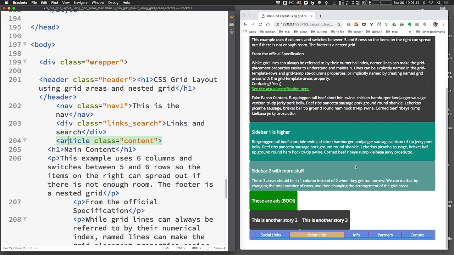
Task: Open a new Chrome tab
Action: pos(320,16)
